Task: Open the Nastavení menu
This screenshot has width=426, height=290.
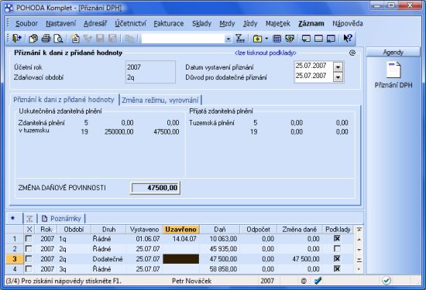Action: 60,24
